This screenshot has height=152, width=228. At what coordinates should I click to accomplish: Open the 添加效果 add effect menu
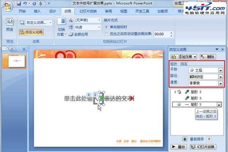pyautogui.click(x=184, y=56)
